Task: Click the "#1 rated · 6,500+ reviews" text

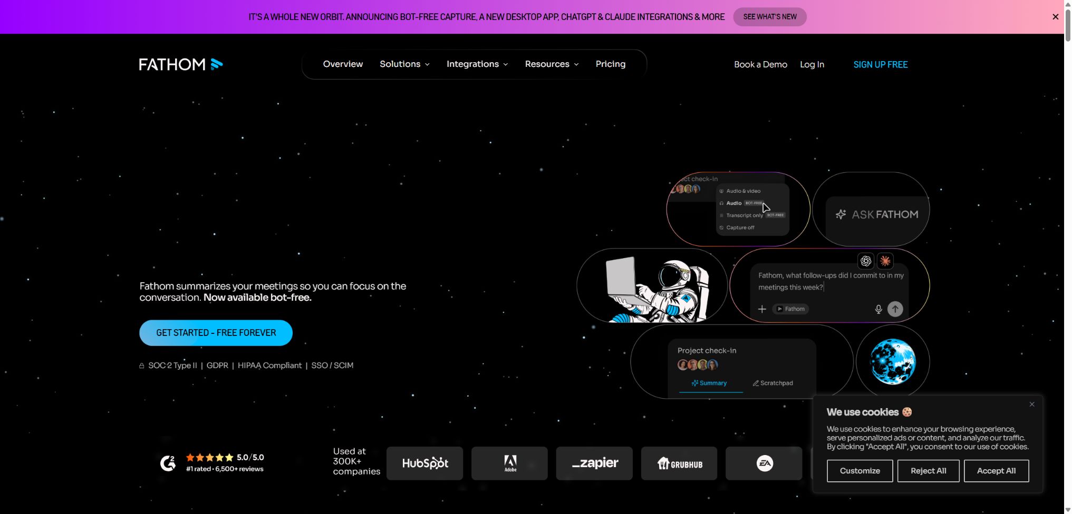Action: click(x=225, y=469)
